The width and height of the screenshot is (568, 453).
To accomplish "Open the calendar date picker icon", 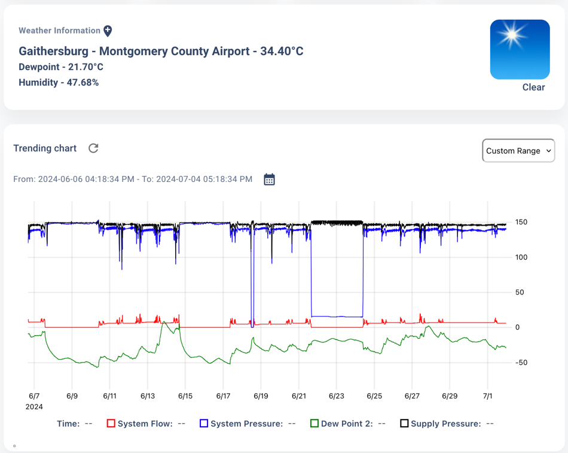I will point(269,180).
